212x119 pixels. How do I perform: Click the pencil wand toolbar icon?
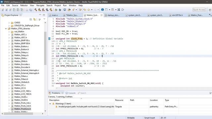[74, 10]
